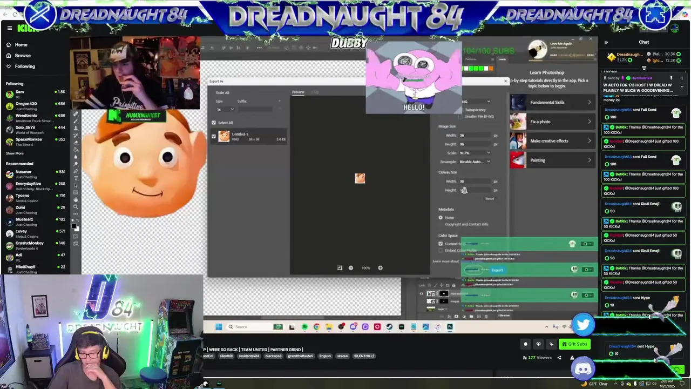Screen dimensions: 691x389
Task: Switch to the Preview tab
Action: [298, 92]
